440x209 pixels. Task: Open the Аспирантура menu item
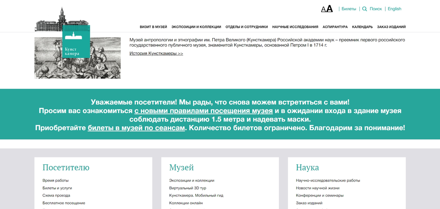point(335,27)
